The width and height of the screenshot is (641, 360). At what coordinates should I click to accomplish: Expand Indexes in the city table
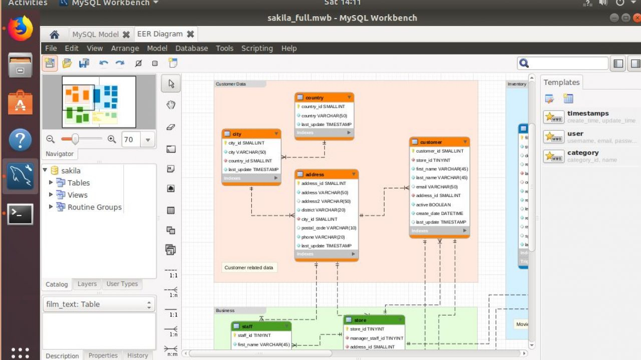tap(276, 178)
